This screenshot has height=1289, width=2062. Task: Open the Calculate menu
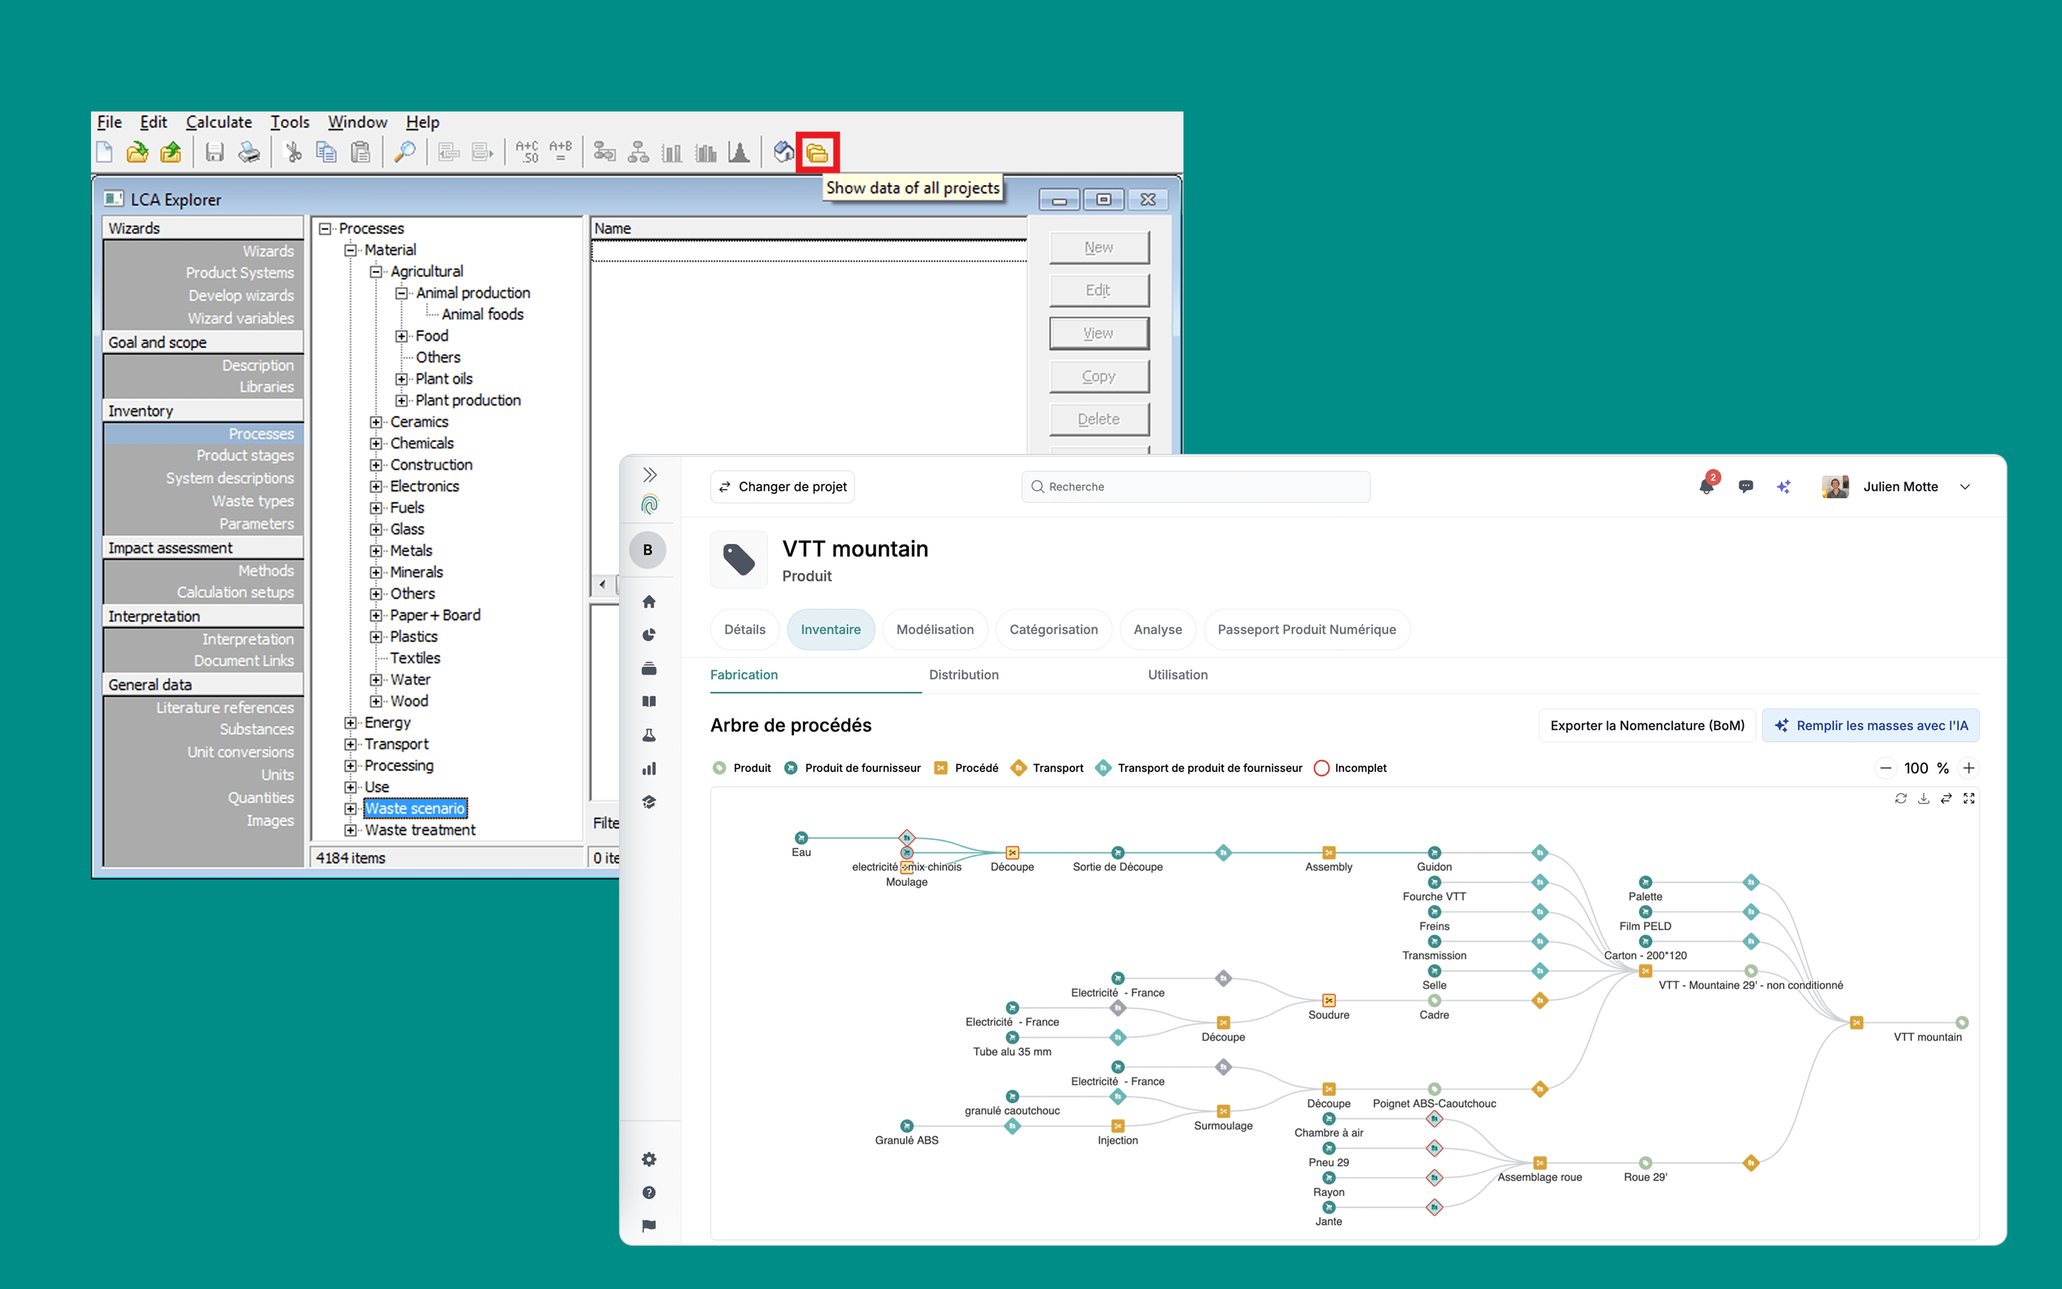point(218,122)
